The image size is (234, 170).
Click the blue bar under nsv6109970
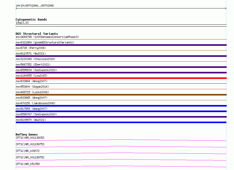(121, 122)
